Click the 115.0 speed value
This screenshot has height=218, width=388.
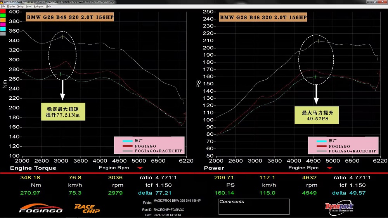tap(267, 193)
